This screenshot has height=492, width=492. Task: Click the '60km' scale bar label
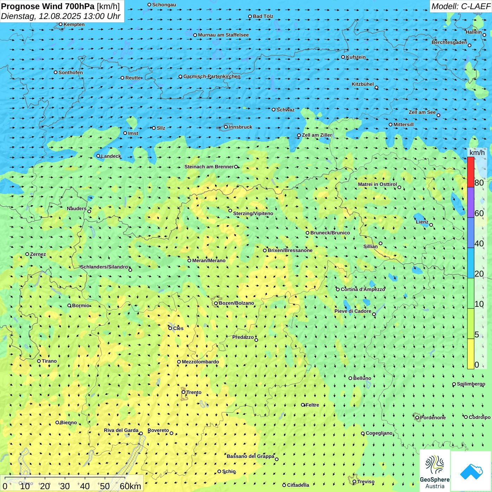click(130, 486)
